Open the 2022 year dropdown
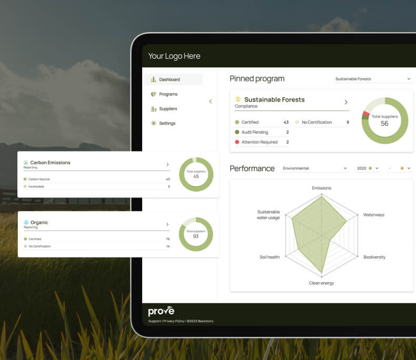 (x=367, y=168)
